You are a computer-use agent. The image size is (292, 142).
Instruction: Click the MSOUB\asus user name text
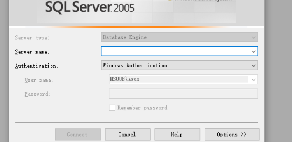(x=125, y=79)
